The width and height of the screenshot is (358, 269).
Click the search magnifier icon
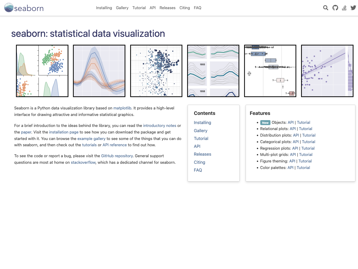pos(326,8)
